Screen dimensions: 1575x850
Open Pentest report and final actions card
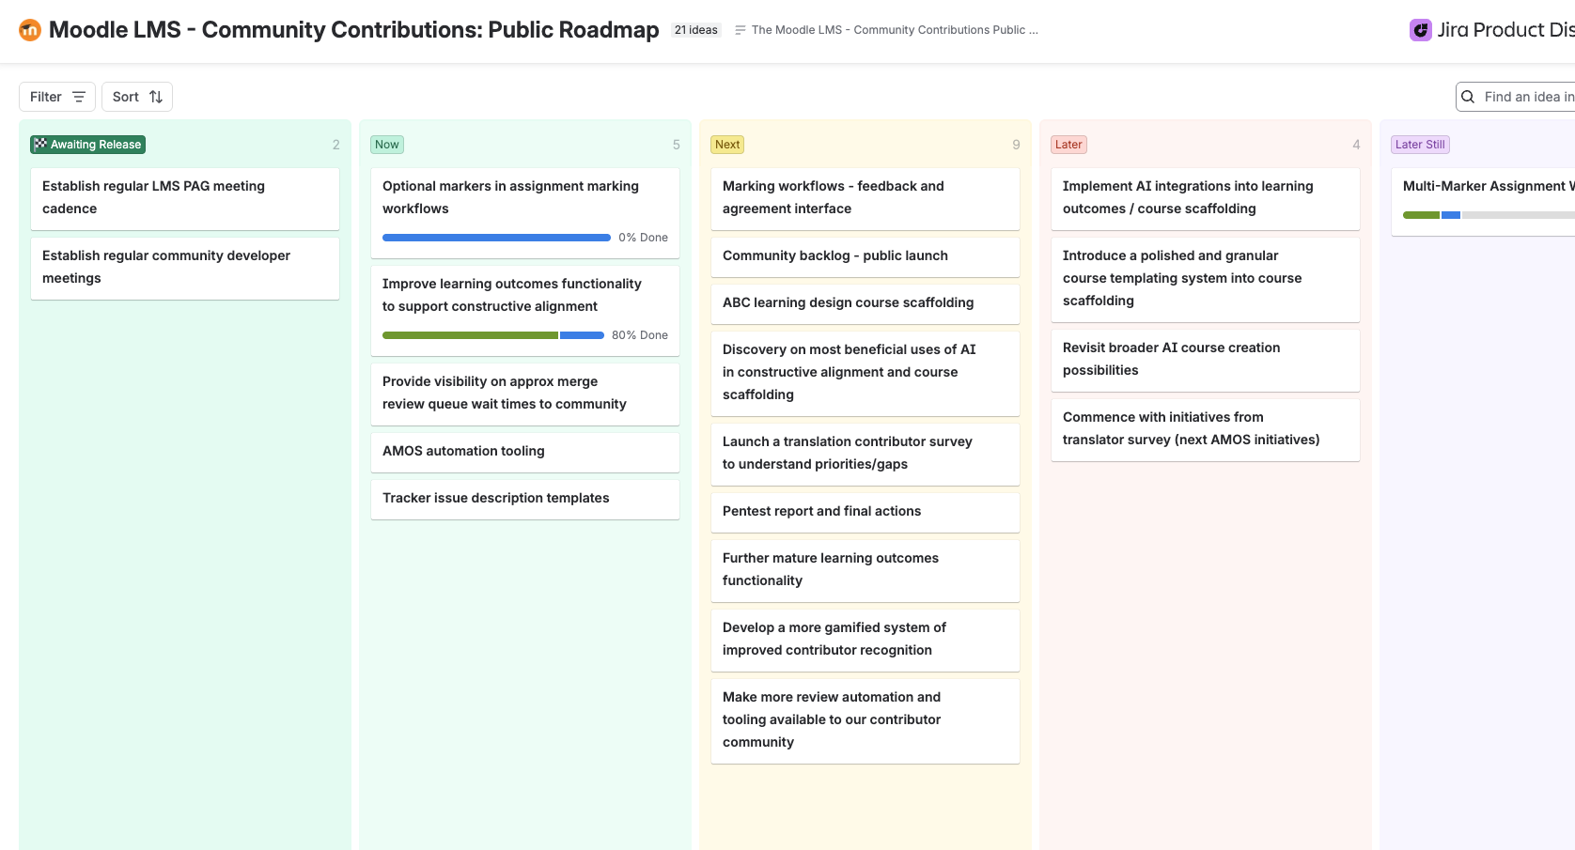point(865,512)
